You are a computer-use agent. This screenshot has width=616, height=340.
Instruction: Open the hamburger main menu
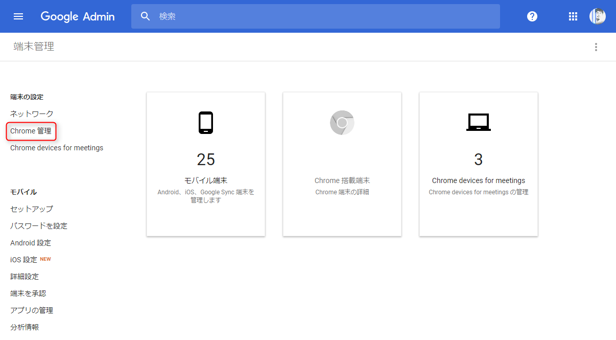[x=18, y=16]
